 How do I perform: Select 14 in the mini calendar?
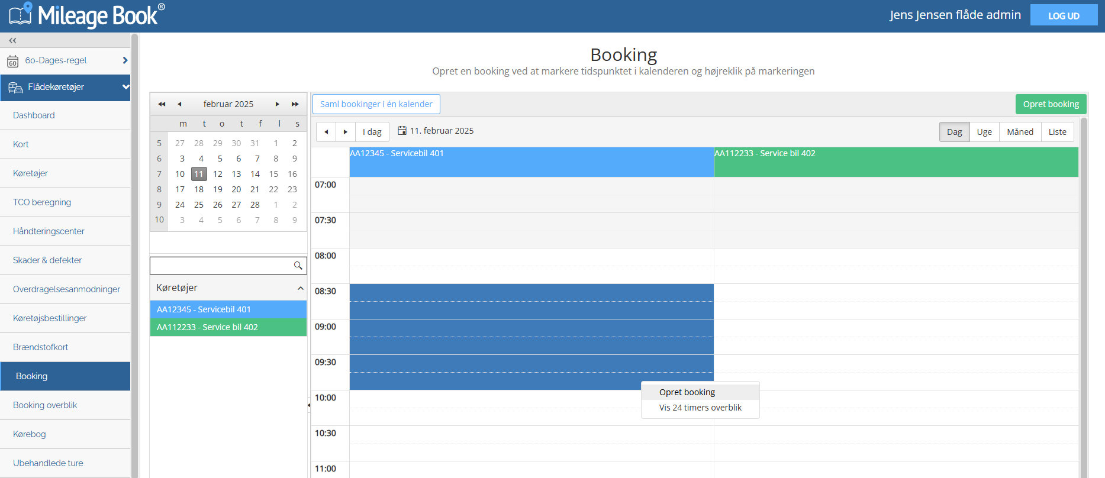tap(255, 174)
